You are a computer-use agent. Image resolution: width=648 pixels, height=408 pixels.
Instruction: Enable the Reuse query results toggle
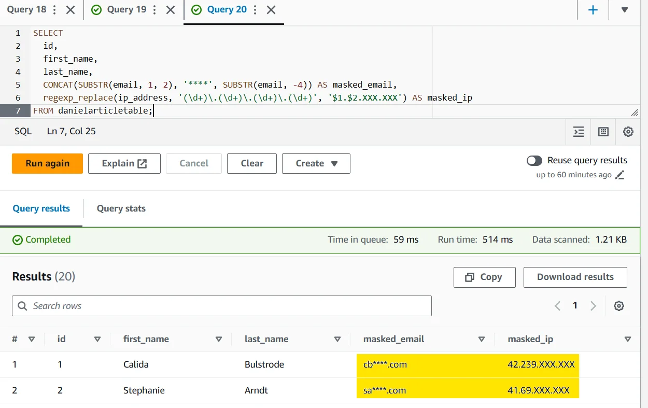(534, 161)
